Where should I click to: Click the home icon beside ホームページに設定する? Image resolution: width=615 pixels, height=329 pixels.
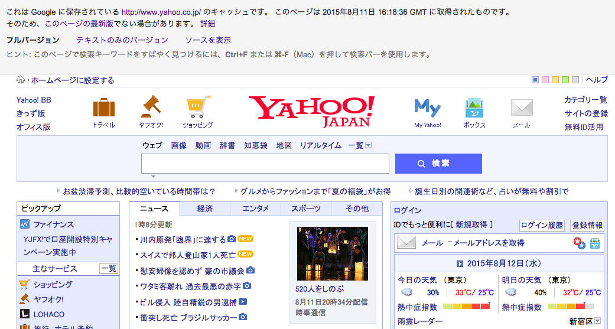[21, 80]
